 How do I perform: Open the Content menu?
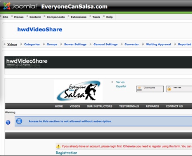(35, 17)
